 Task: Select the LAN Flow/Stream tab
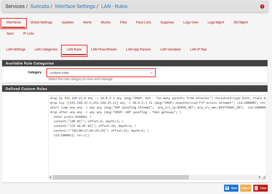[x=104, y=49]
